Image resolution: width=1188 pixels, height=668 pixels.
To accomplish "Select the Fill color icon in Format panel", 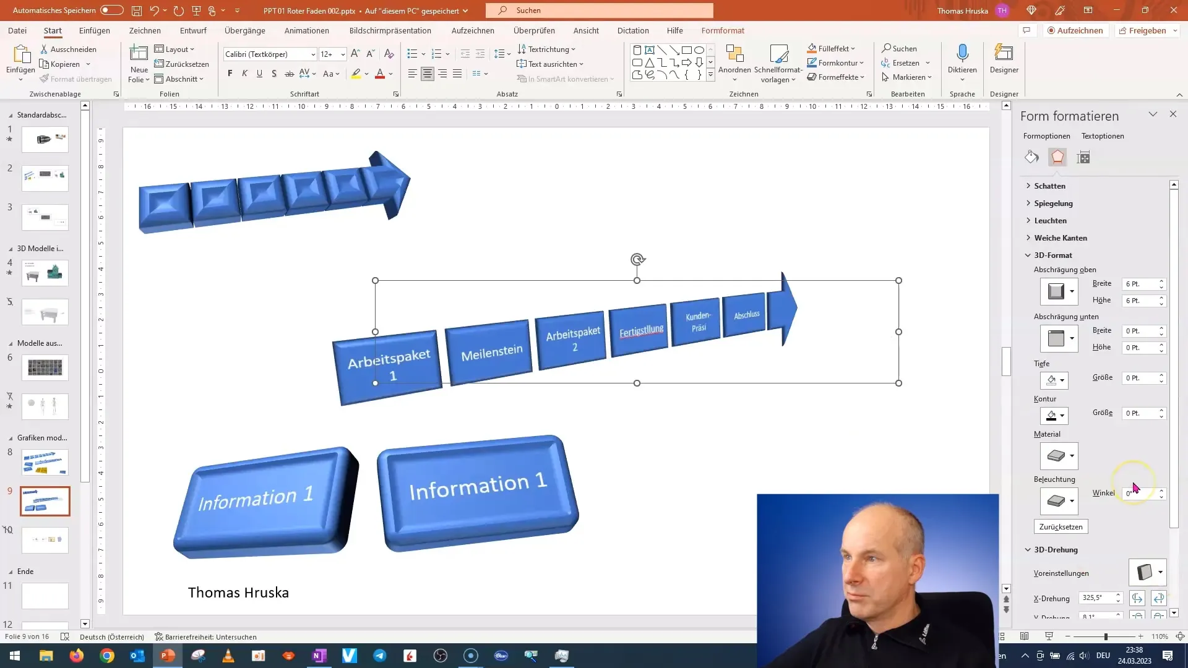I will pyautogui.click(x=1031, y=156).
